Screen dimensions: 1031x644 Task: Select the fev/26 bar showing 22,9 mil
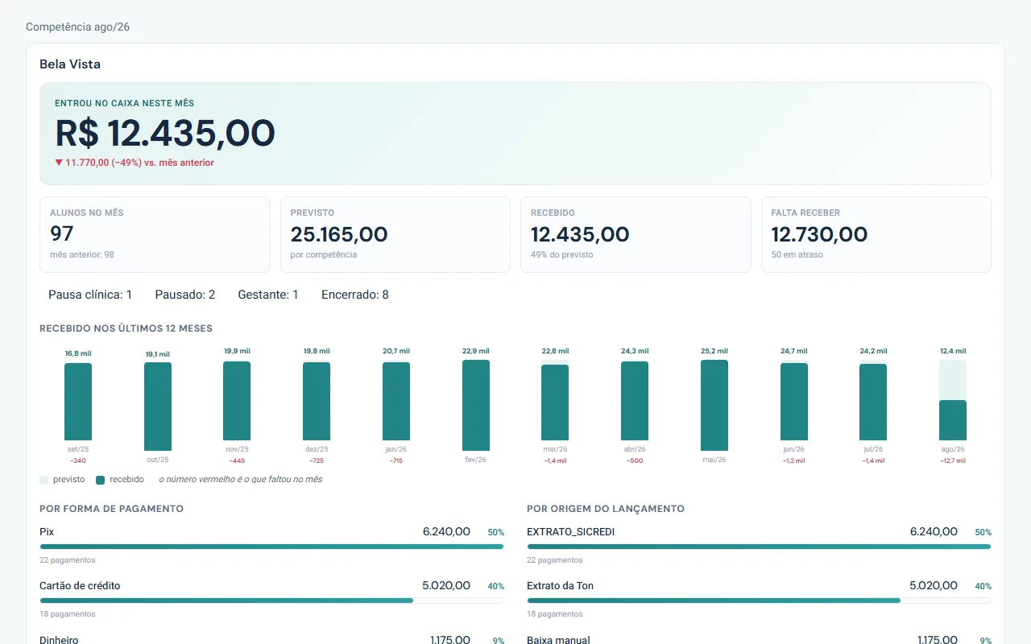click(476, 405)
